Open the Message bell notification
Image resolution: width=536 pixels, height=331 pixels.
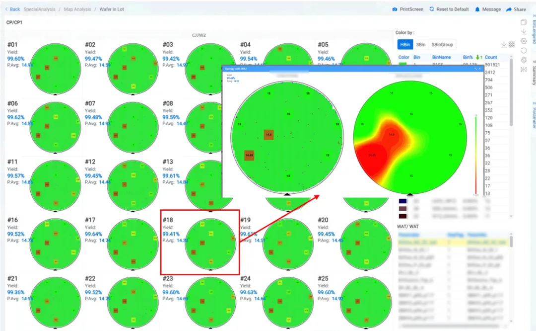[x=477, y=9]
